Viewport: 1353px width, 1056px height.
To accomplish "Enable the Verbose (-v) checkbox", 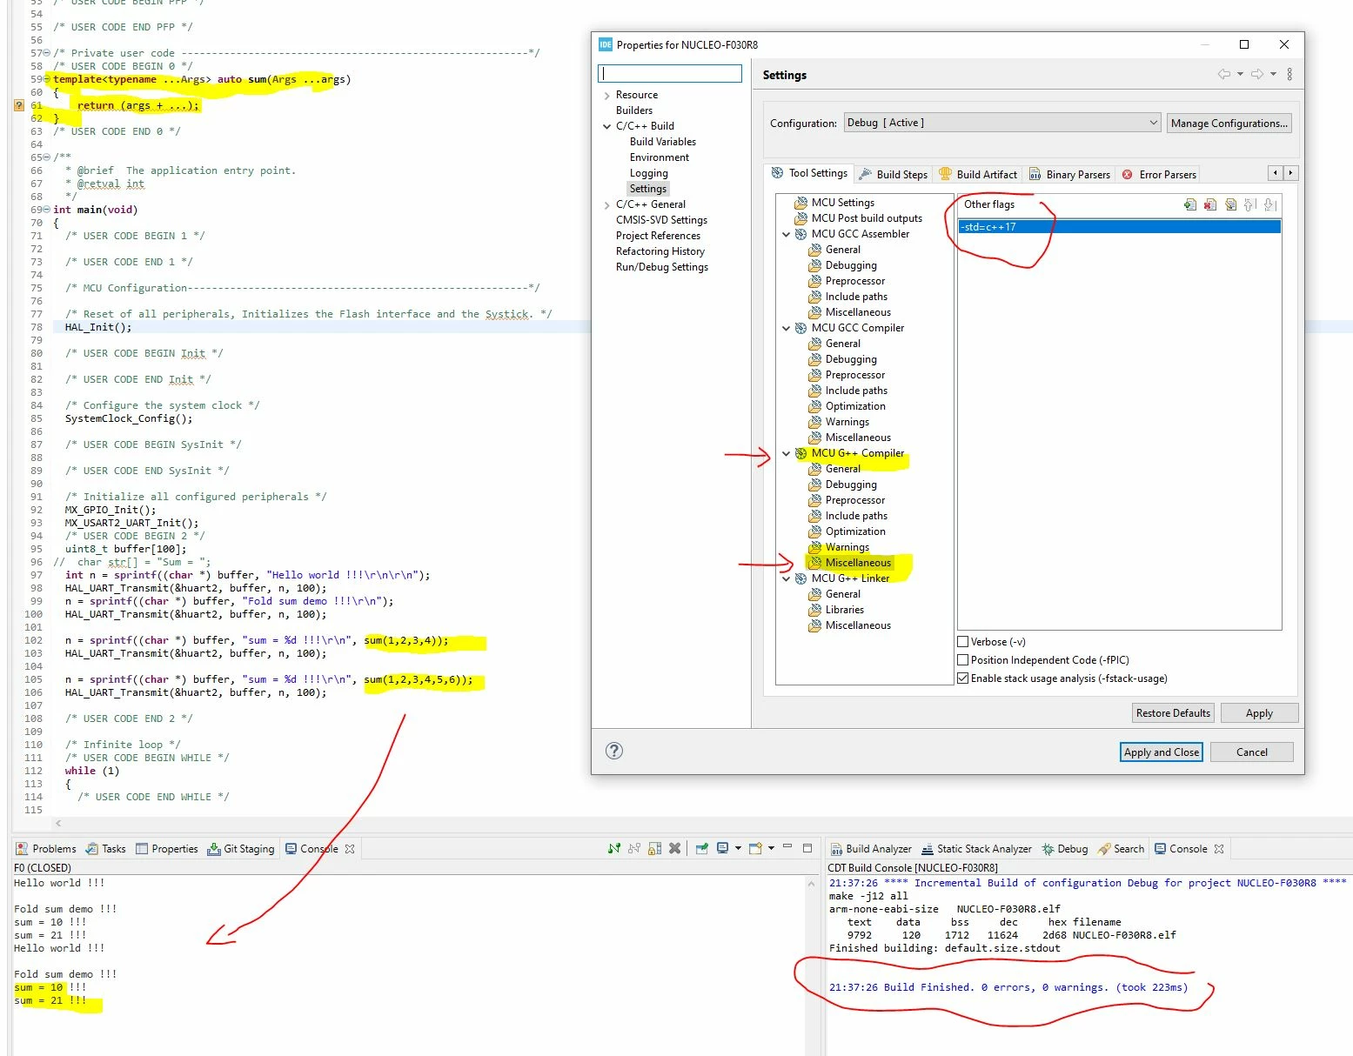I will tap(963, 642).
